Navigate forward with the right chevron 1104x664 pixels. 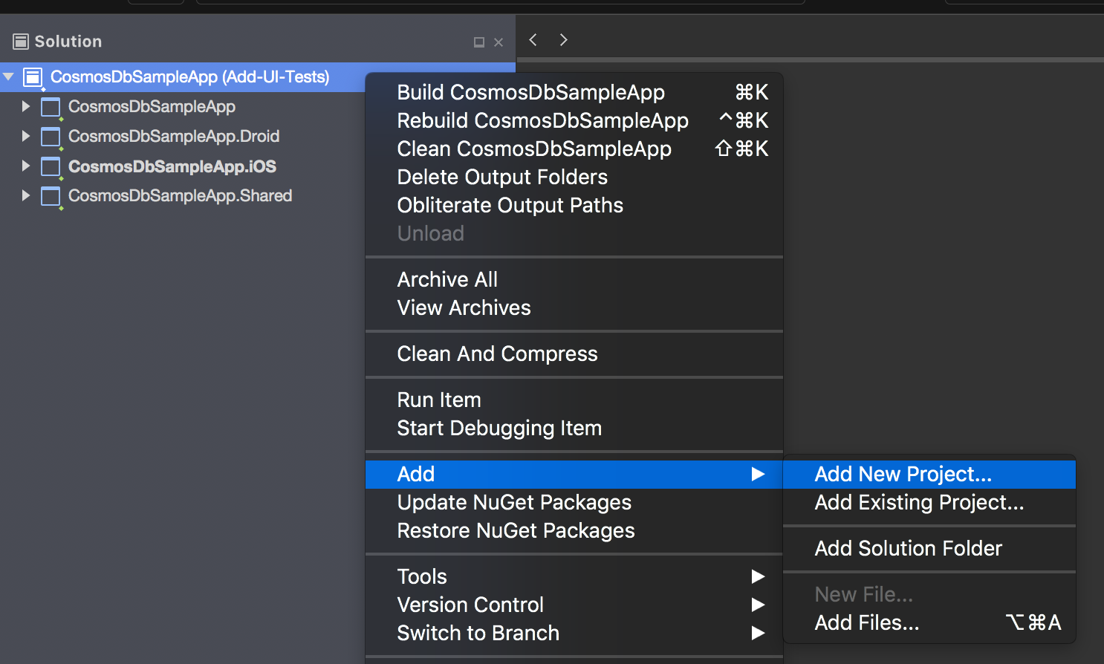coord(563,39)
